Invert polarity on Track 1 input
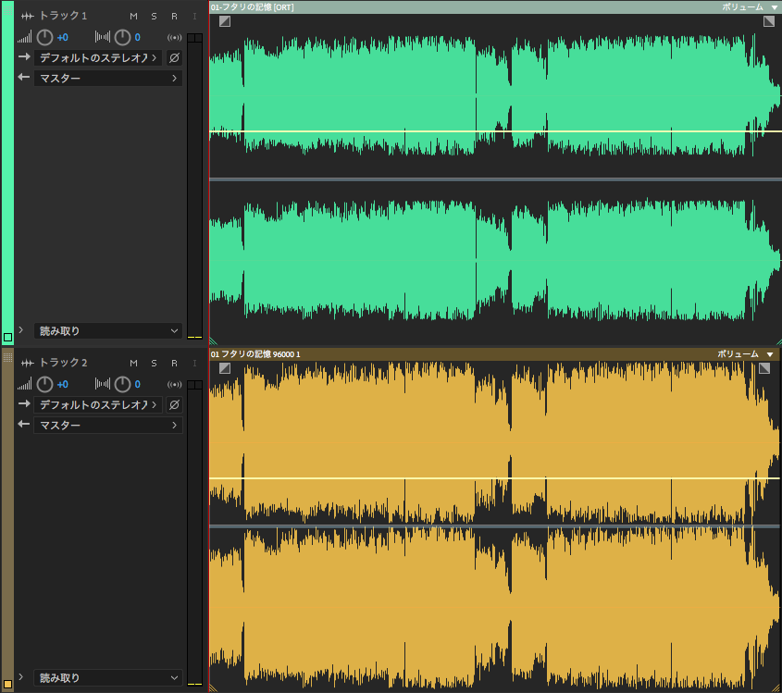Viewport: 782px width, 693px height. point(174,58)
